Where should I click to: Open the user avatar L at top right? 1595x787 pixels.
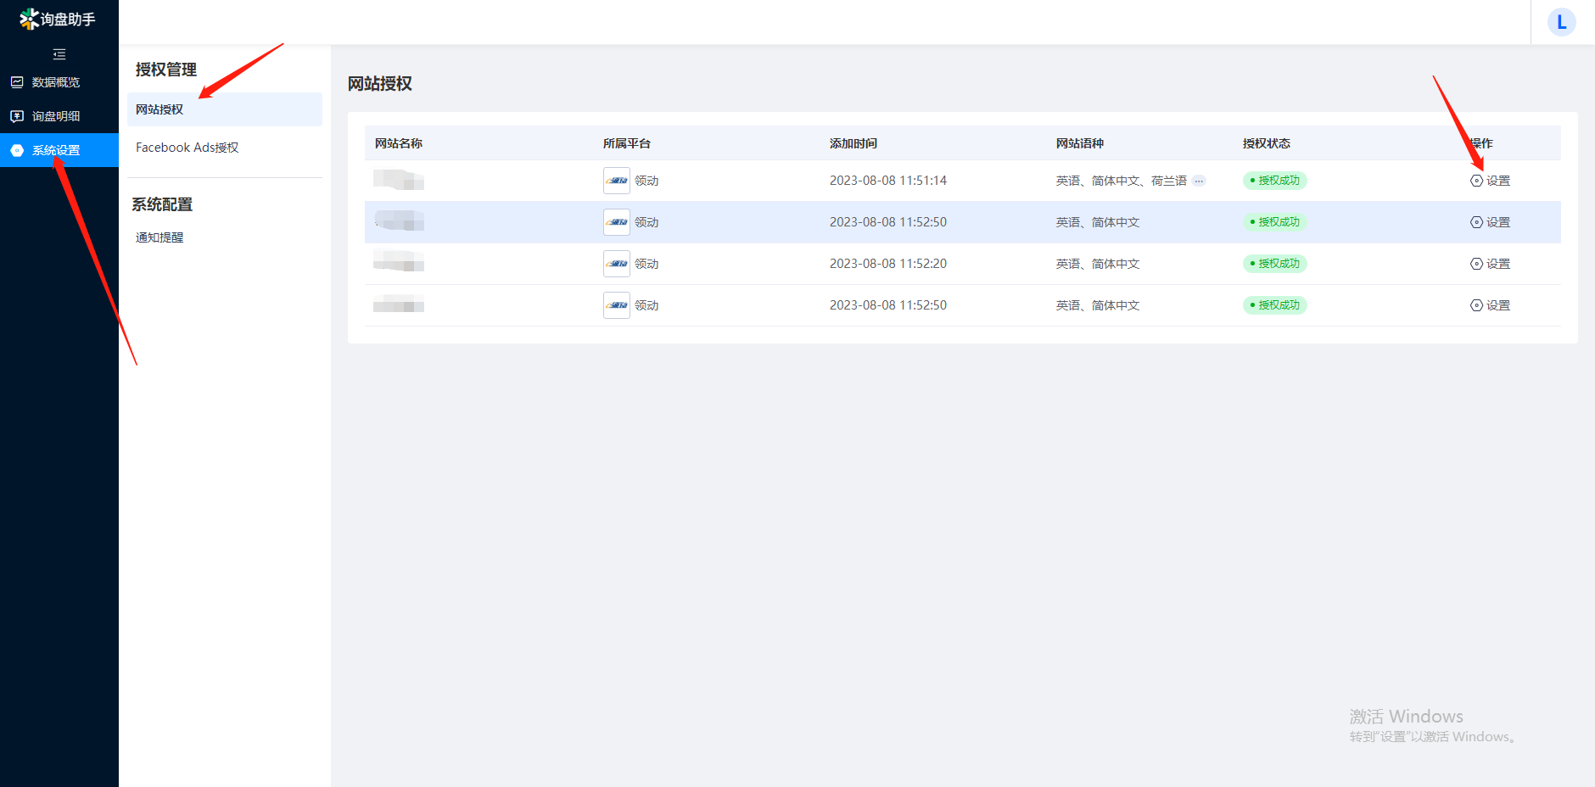pos(1561,22)
